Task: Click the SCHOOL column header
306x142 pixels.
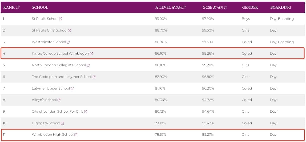Action: pyautogui.click(x=40, y=7)
